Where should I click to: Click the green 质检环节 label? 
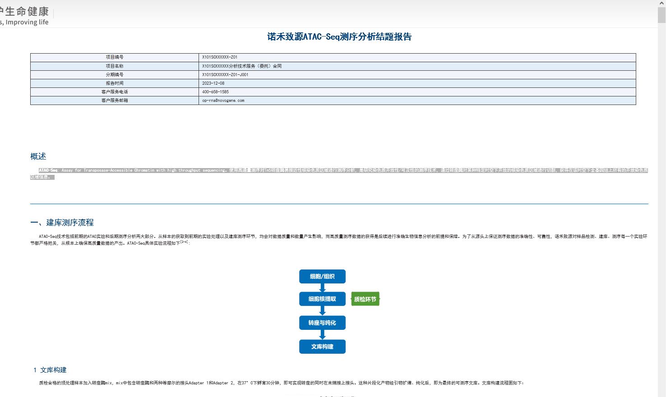pos(365,299)
